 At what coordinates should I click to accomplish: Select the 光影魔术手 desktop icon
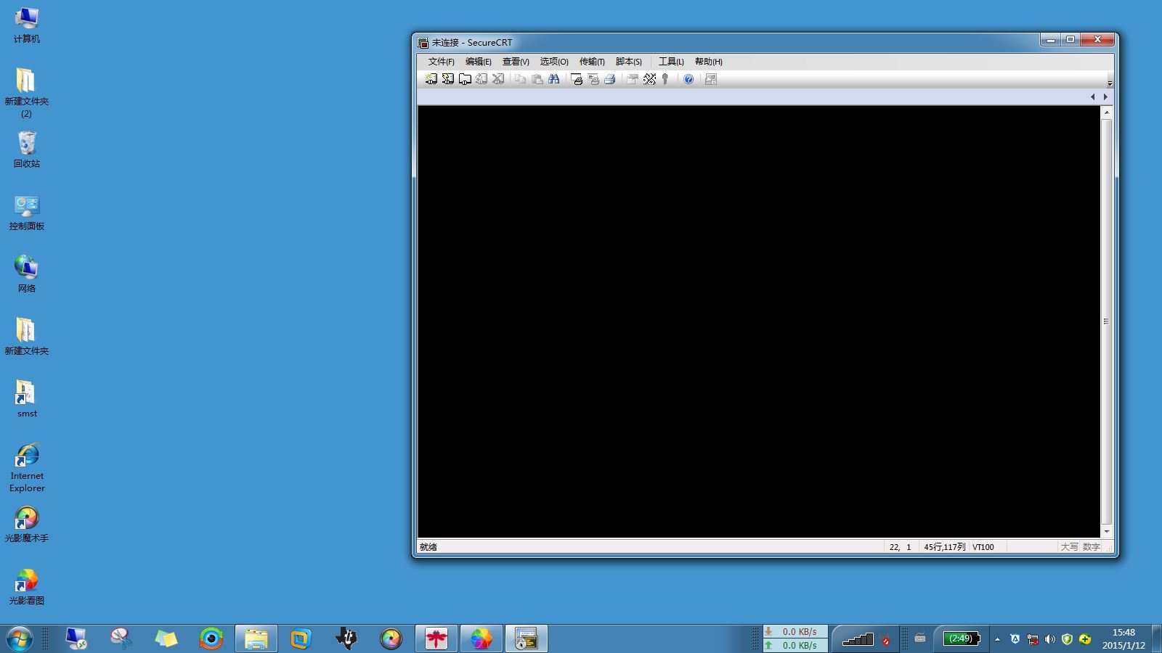pos(27,525)
